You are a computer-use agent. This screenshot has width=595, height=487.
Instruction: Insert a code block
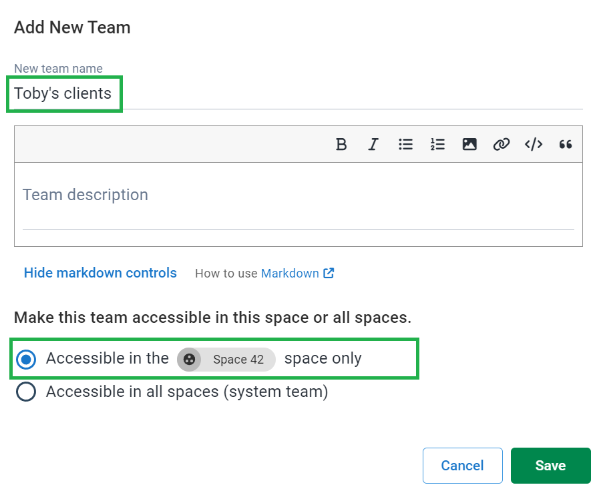coord(534,144)
